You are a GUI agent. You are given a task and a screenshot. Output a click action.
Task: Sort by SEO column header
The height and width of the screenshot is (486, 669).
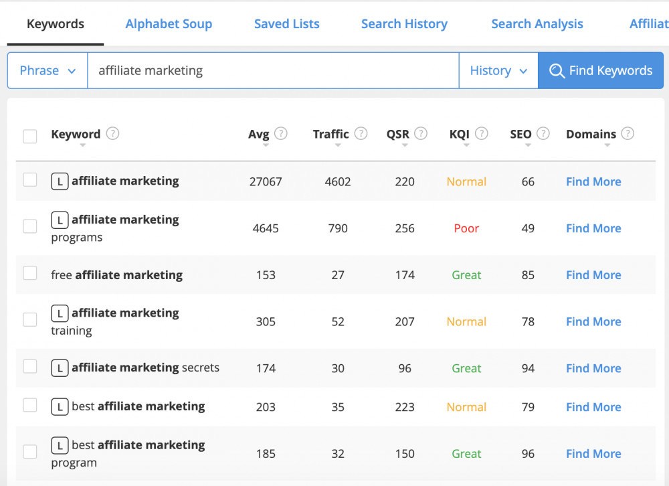(x=520, y=134)
